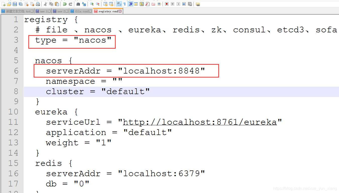Save all open files
The image size is (339, 193).
click(x=21, y=4)
